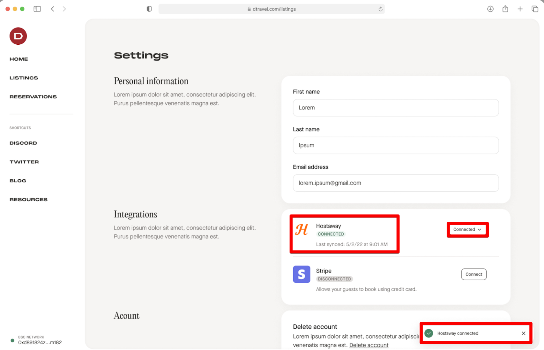544x350 pixels.
Task: Toggle the browser sidebar icon
Action: [37, 9]
